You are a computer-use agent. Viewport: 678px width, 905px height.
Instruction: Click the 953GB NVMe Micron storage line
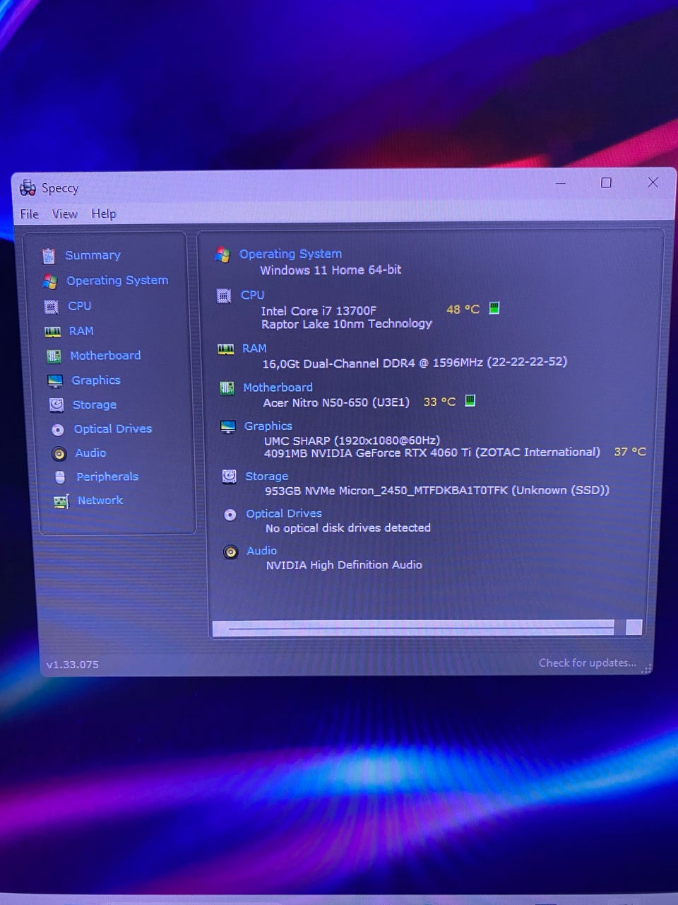click(436, 490)
